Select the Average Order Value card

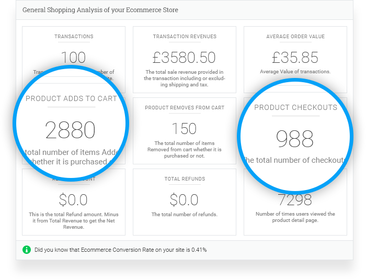coord(295,60)
